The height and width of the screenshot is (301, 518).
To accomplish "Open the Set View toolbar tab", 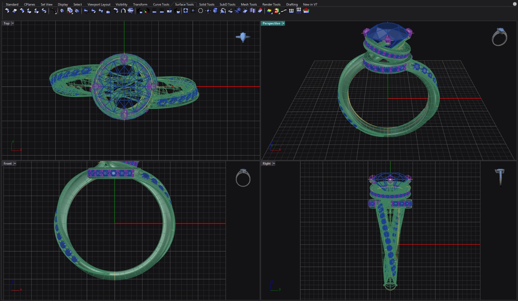I will (47, 5).
